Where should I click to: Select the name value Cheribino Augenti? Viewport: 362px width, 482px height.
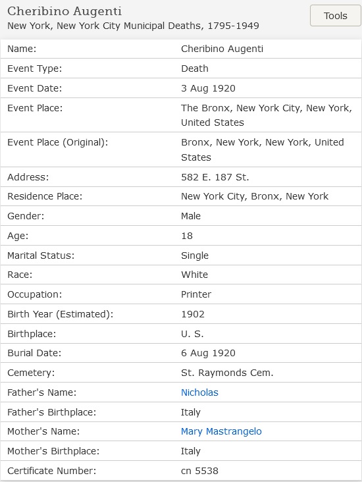point(222,49)
